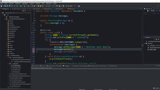Click the override marker beside line 14
The image size is (160, 90).
[32, 32]
